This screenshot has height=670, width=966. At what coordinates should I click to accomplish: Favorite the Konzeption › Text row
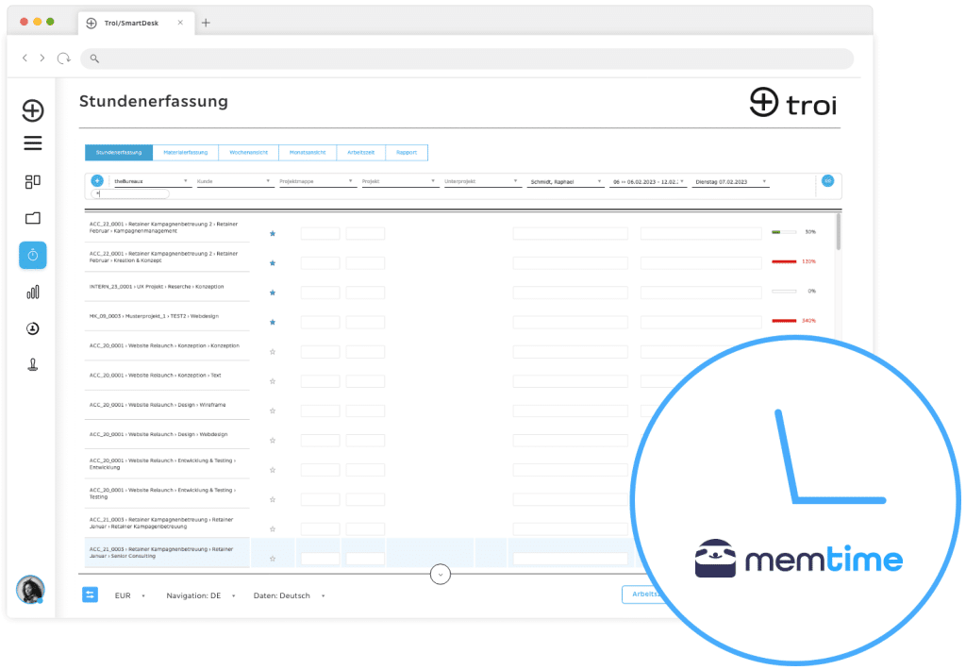pyautogui.click(x=273, y=381)
